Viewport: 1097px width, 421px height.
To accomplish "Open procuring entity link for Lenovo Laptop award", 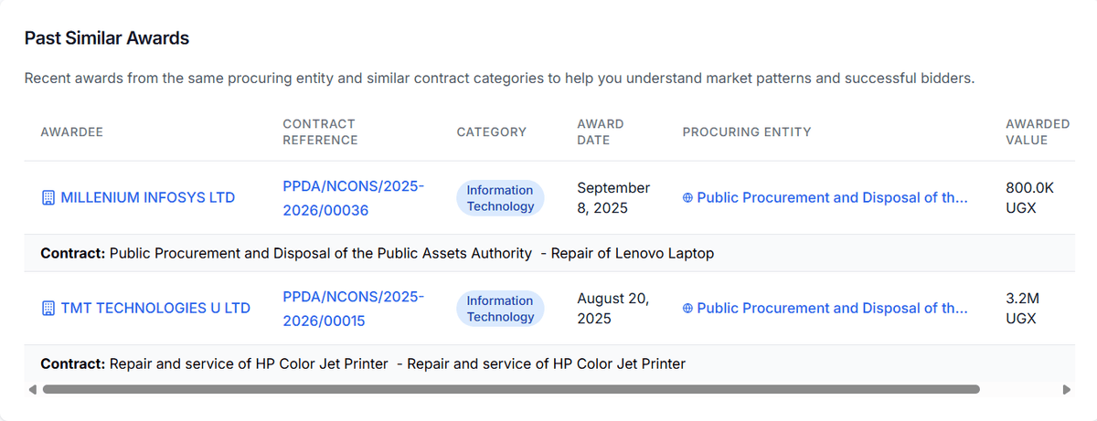I will click(831, 198).
